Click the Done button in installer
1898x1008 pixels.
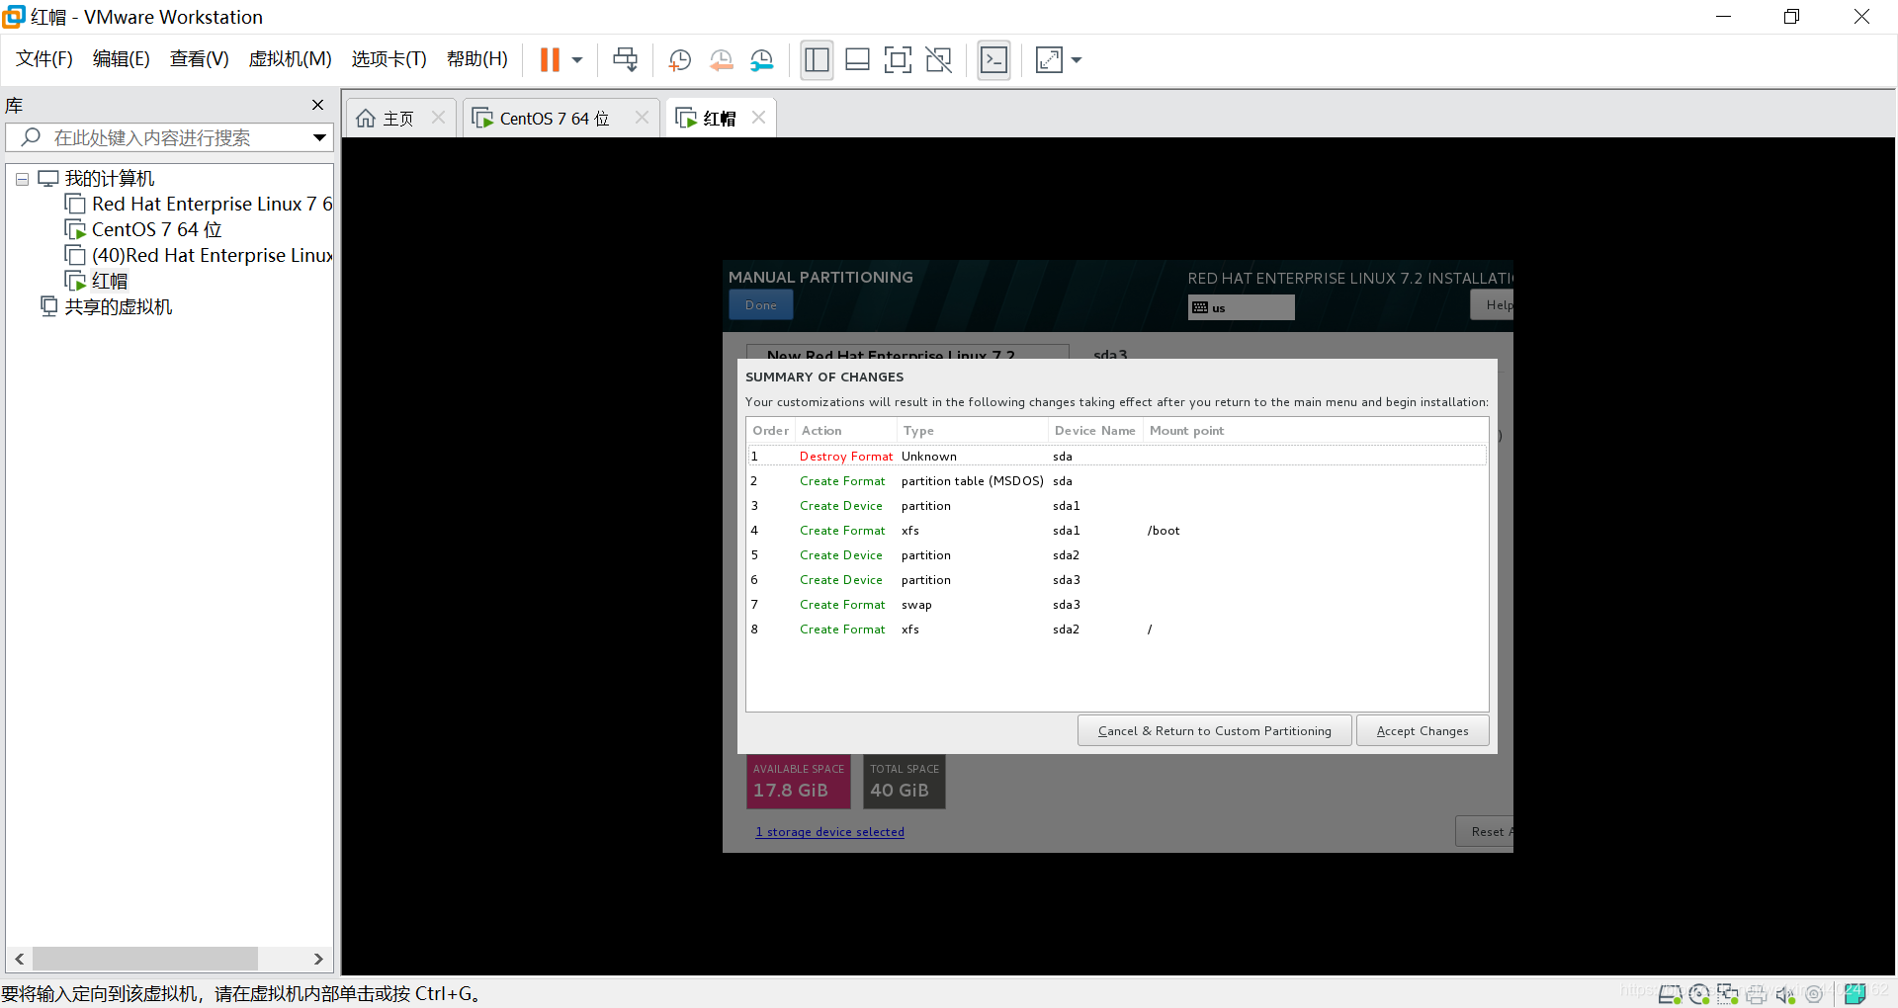[760, 305]
